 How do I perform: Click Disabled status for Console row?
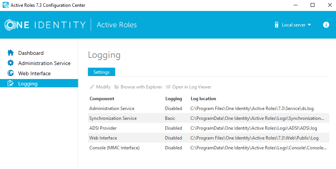click(173, 148)
